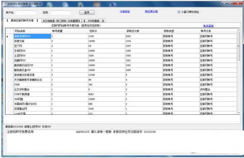Switch to 最新互联网帐号共享 tab
The image size is (244, 158).
pos(22,21)
